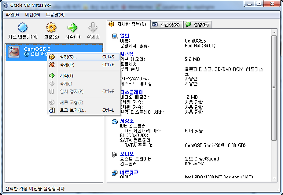This screenshot has height=195, width=283.
Task: Click the log viewer icon beside 로그 보기(L)...
Action: point(52,110)
